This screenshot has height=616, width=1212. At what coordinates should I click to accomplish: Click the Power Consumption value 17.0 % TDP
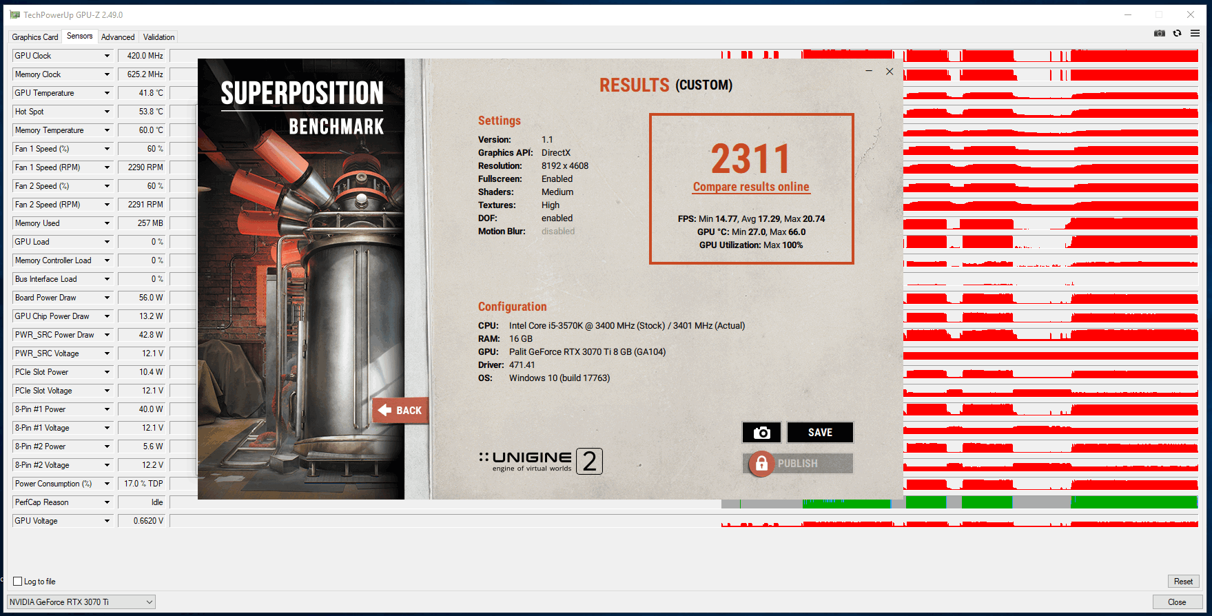(x=143, y=484)
